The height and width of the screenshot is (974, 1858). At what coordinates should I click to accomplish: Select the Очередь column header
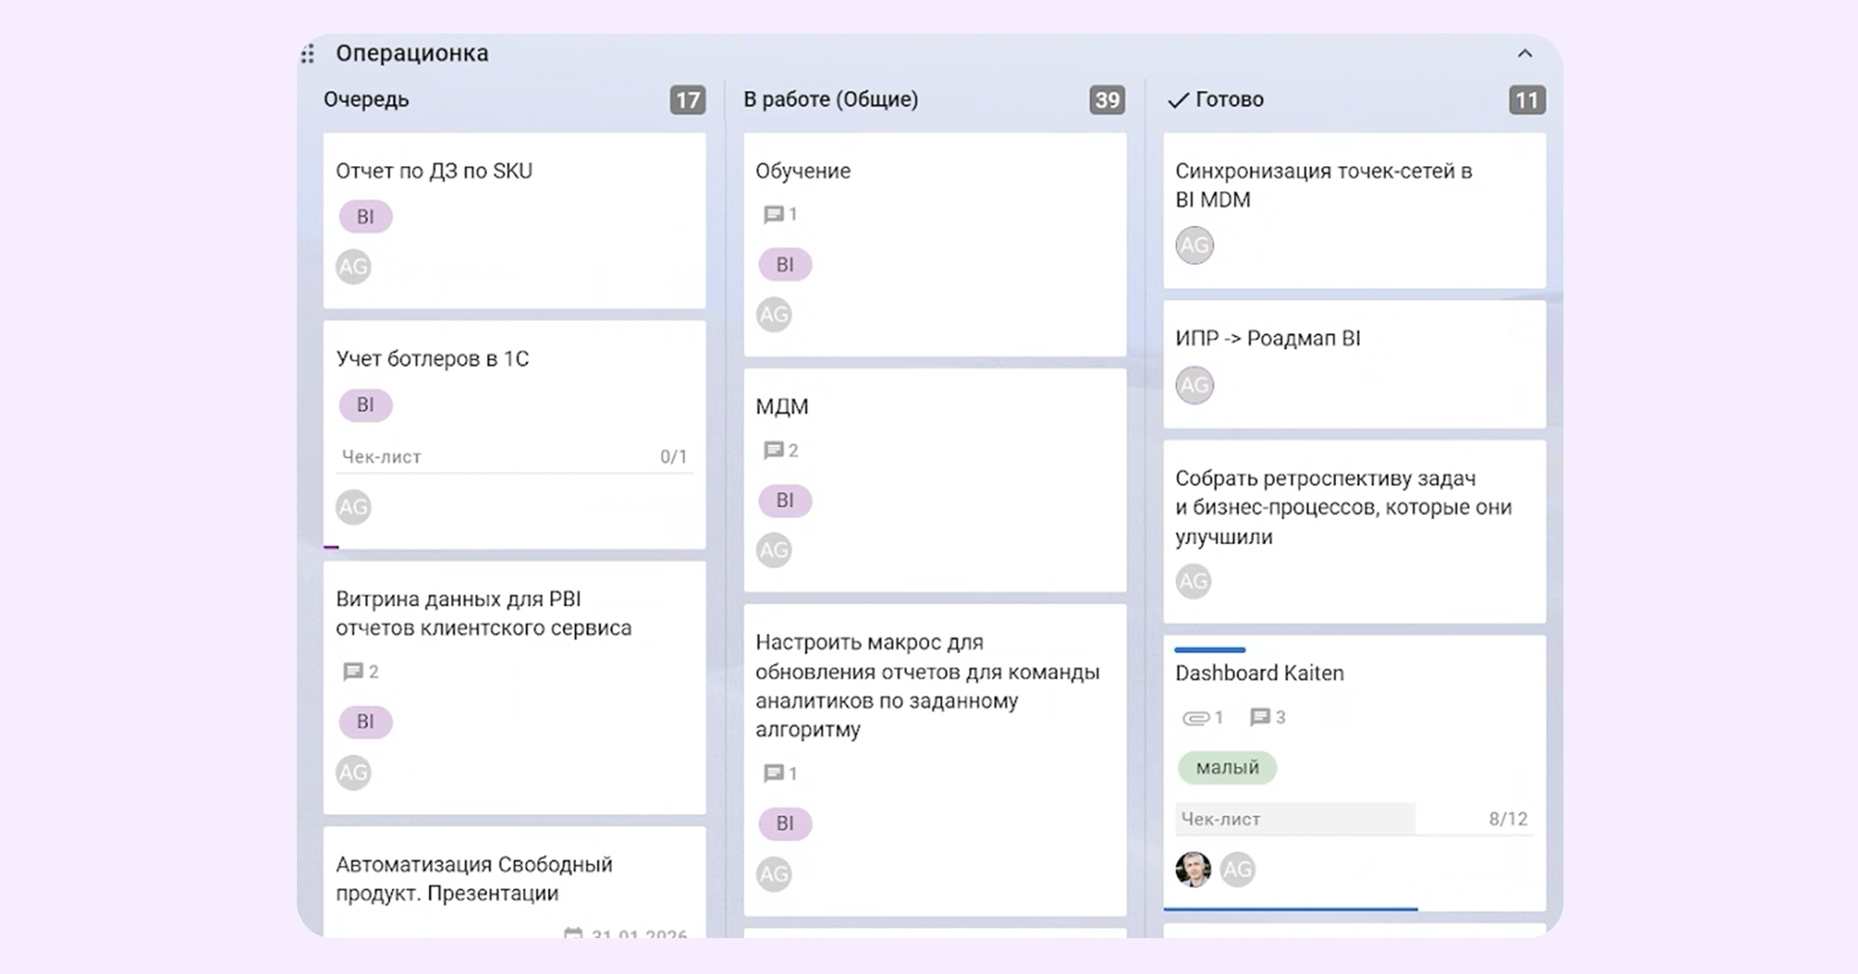point(366,99)
